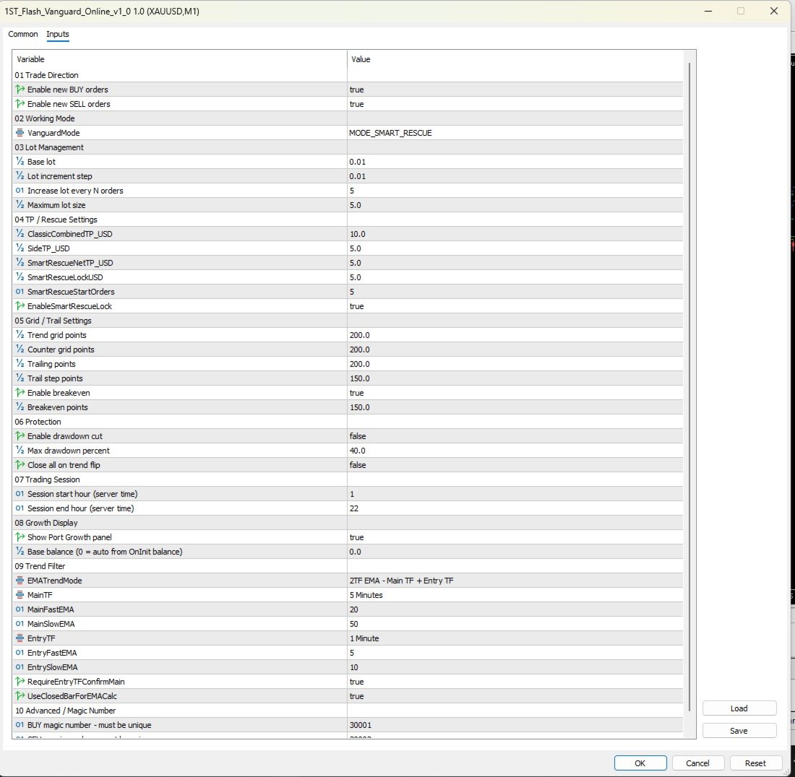This screenshot has height=777, width=795.
Task: Click the icon beside Base balance row
Action: click(x=20, y=551)
